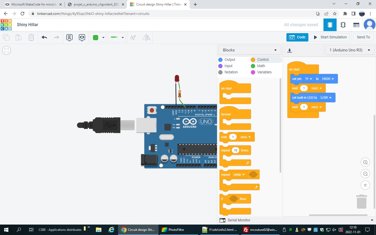Click the Undo arrow
The image size is (376, 235).
click(x=44, y=37)
